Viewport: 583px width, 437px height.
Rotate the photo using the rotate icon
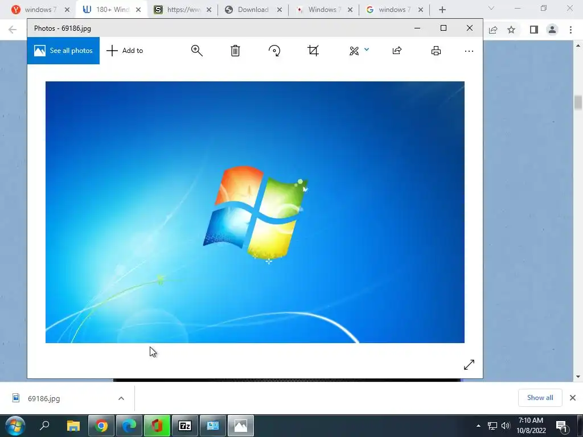[274, 51]
